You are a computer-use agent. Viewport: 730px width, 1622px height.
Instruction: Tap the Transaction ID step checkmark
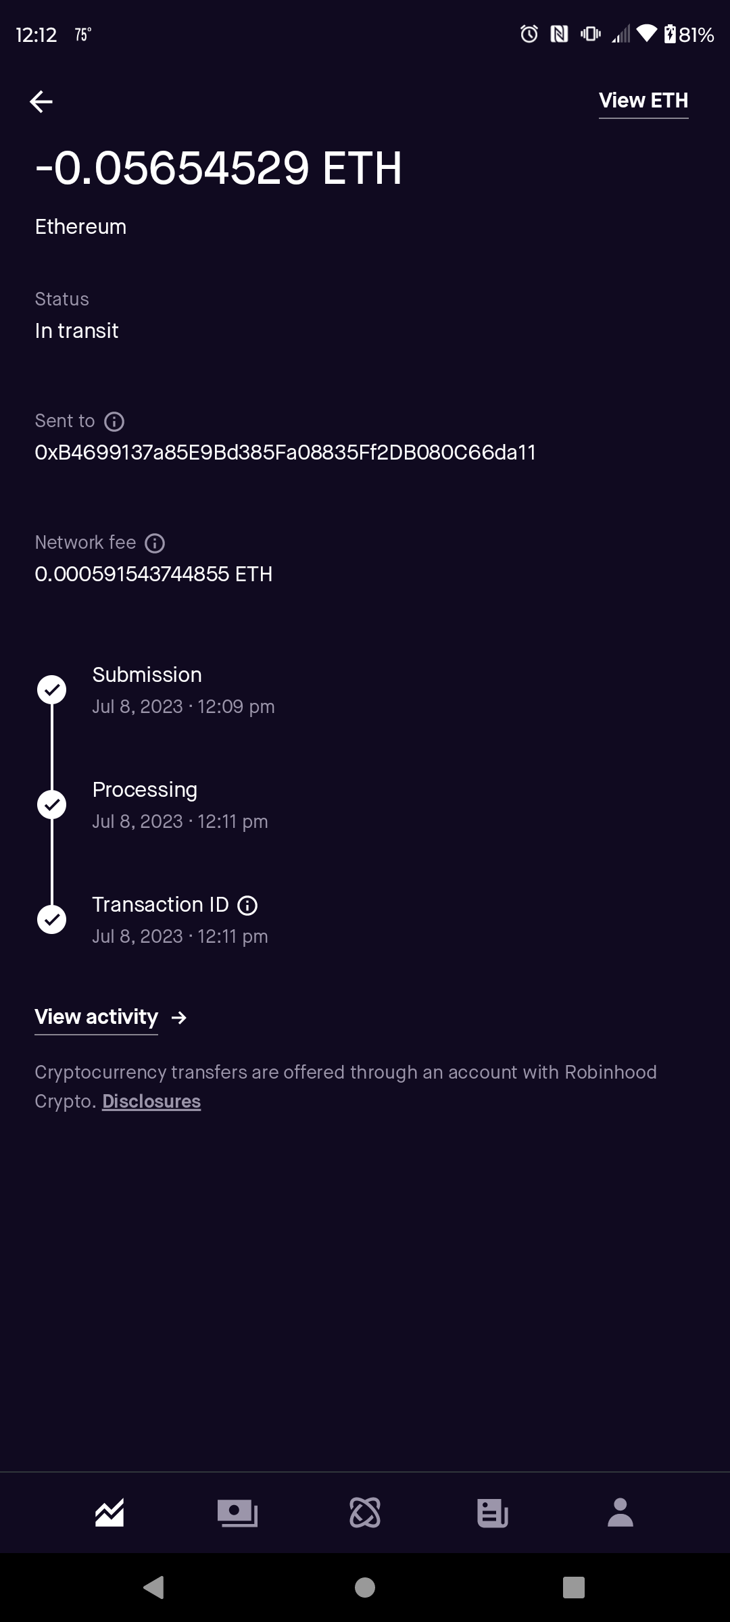[51, 920]
